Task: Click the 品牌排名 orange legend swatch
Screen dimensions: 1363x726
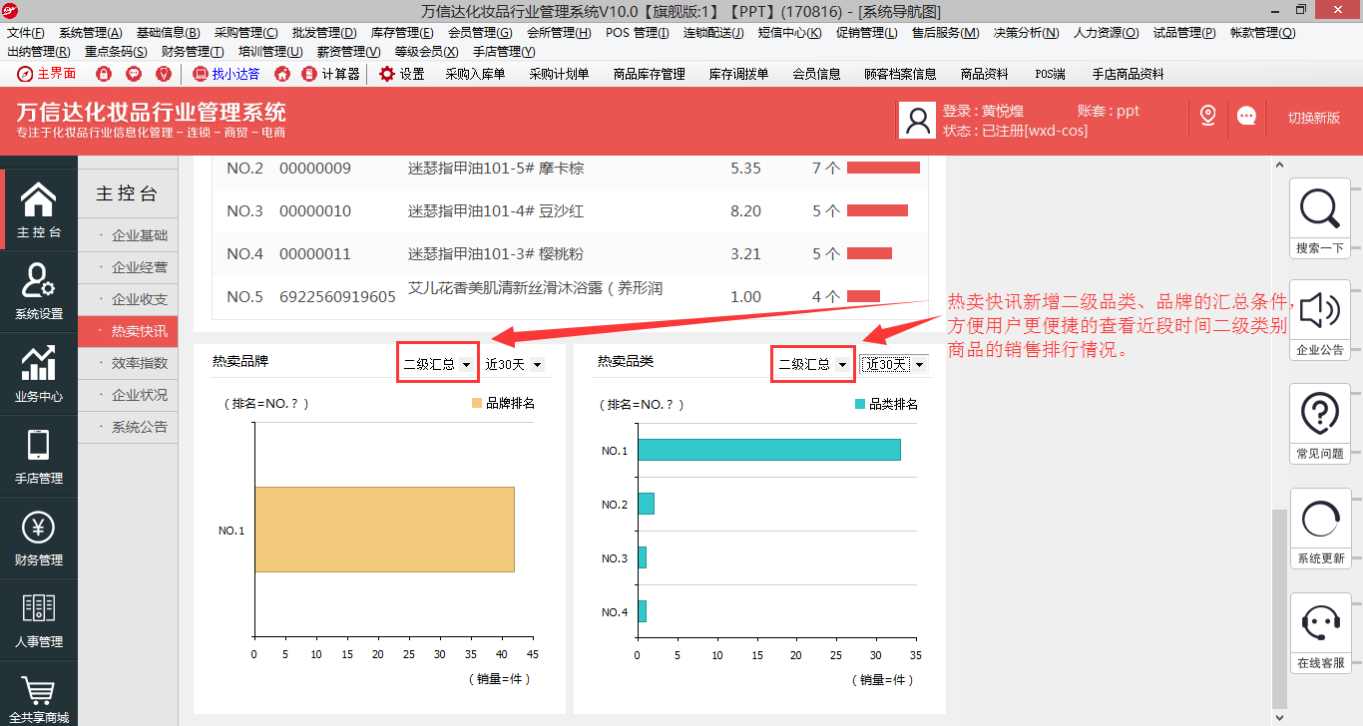Action: coord(476,404)
